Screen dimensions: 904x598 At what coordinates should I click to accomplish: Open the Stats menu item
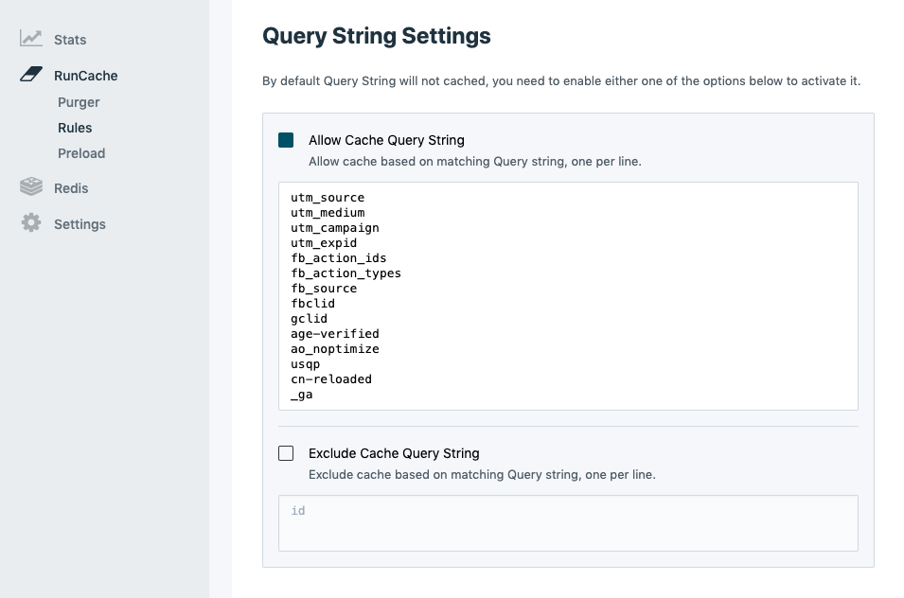(70, 40)
